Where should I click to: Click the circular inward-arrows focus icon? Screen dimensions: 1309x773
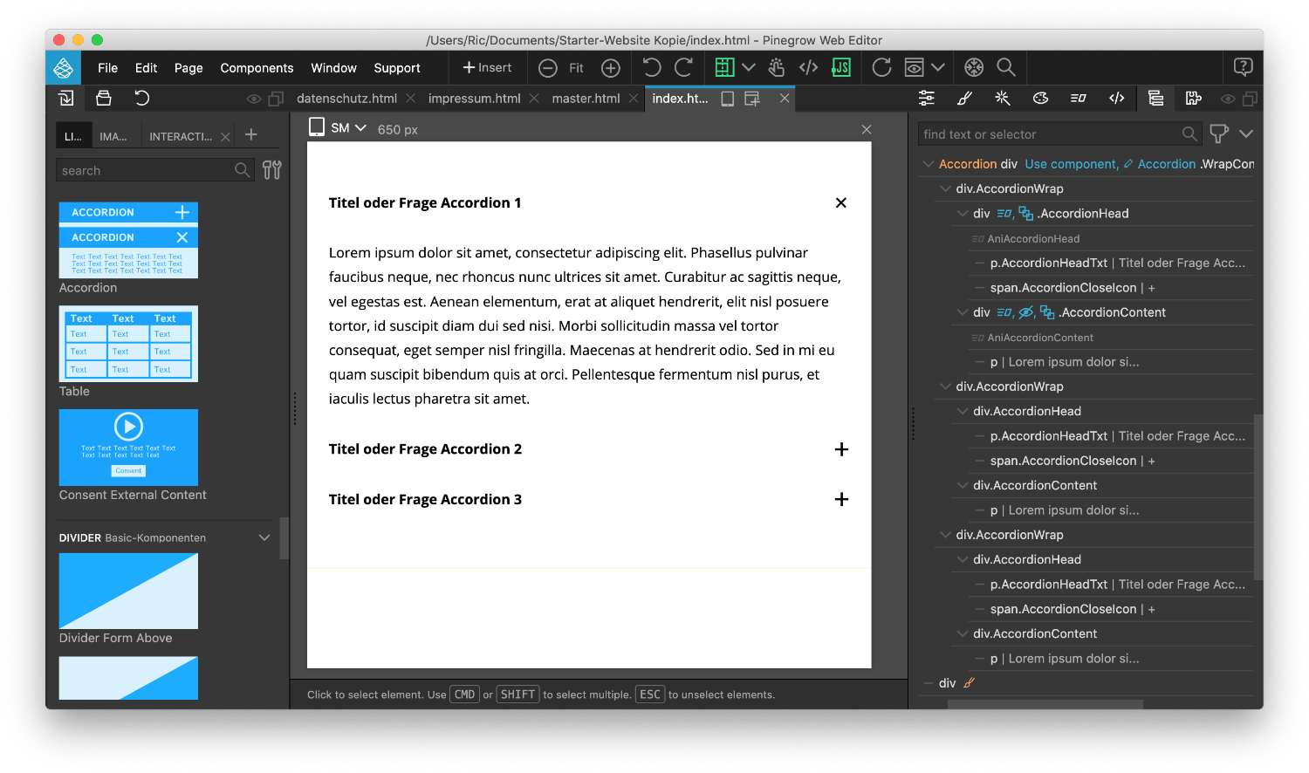[x=974, y=67]
